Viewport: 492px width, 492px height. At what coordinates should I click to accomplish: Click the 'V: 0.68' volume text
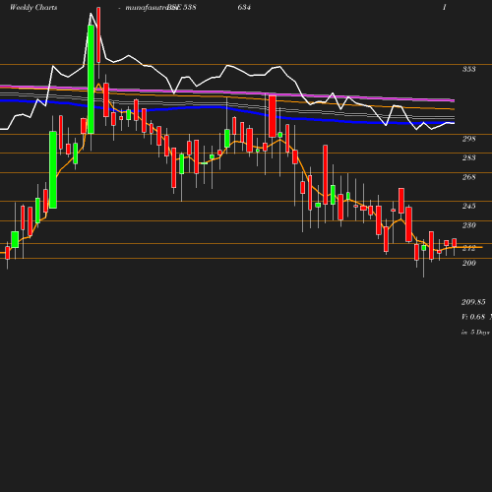(473, 317)
